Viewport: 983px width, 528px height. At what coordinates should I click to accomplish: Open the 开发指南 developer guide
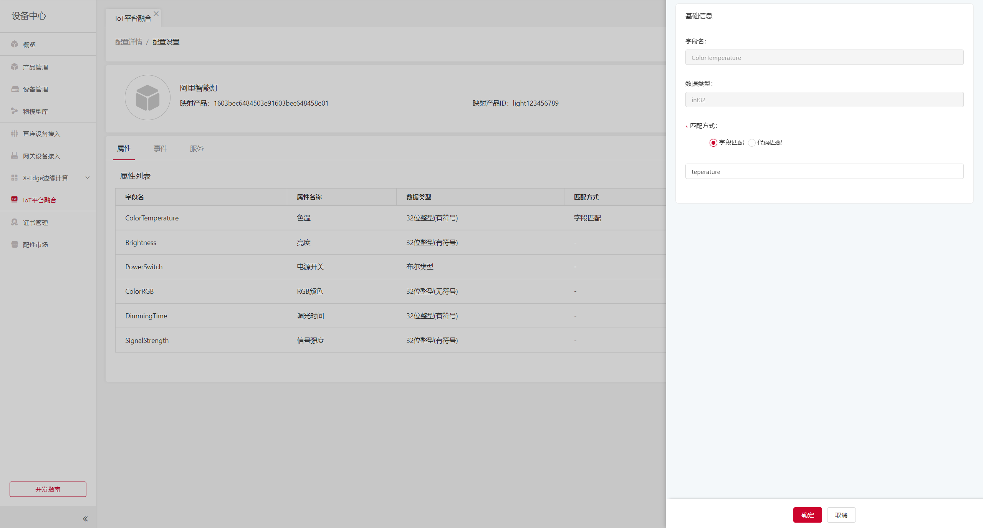(48, 489)
